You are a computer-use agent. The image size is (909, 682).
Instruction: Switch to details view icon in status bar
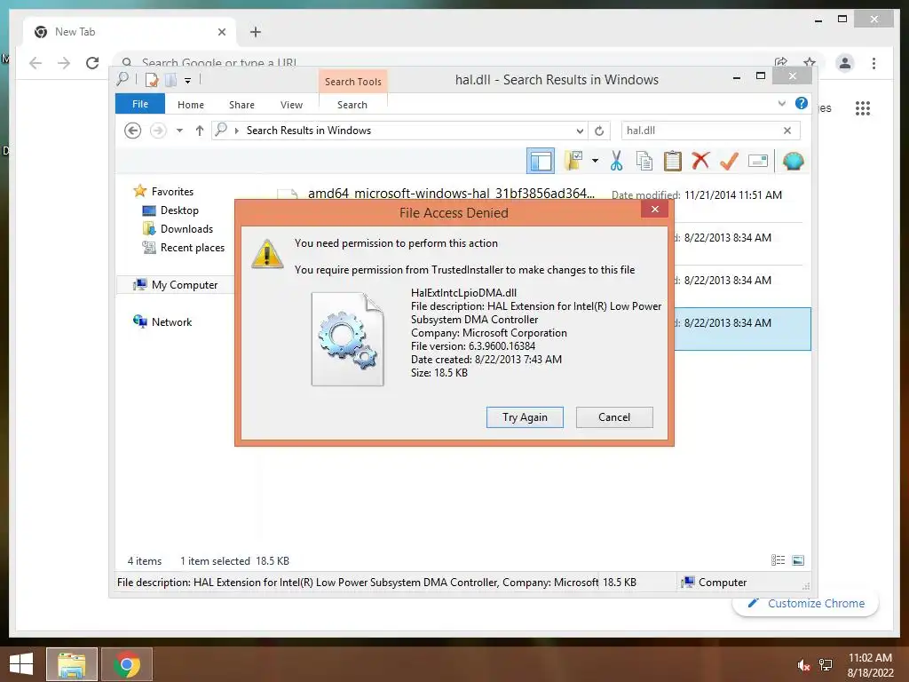click(x=778, y=560)
